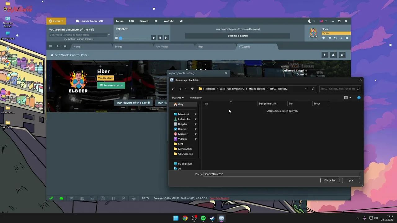Open the FAQ menu item
397x223 pixels.
[x=132, y=21]
